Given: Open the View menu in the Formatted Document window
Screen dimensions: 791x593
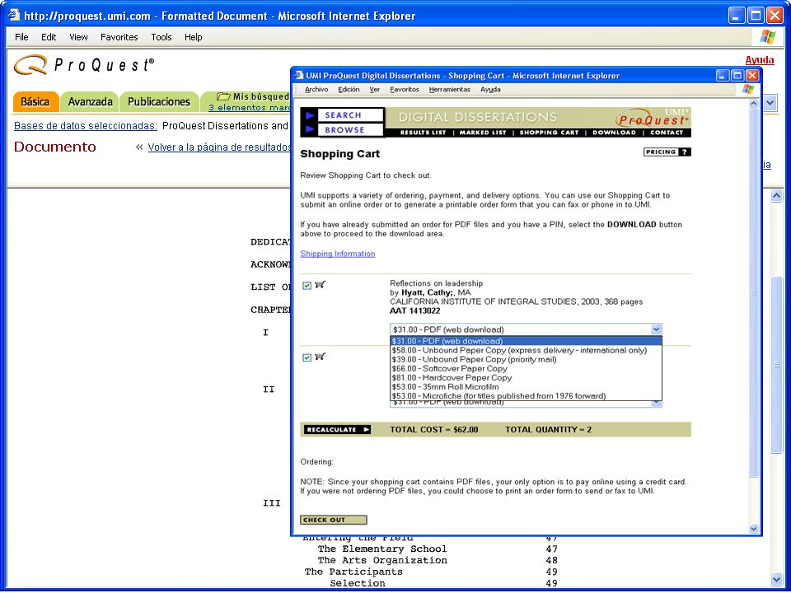Looking at the screenshot, I should [x=78, y=37].
